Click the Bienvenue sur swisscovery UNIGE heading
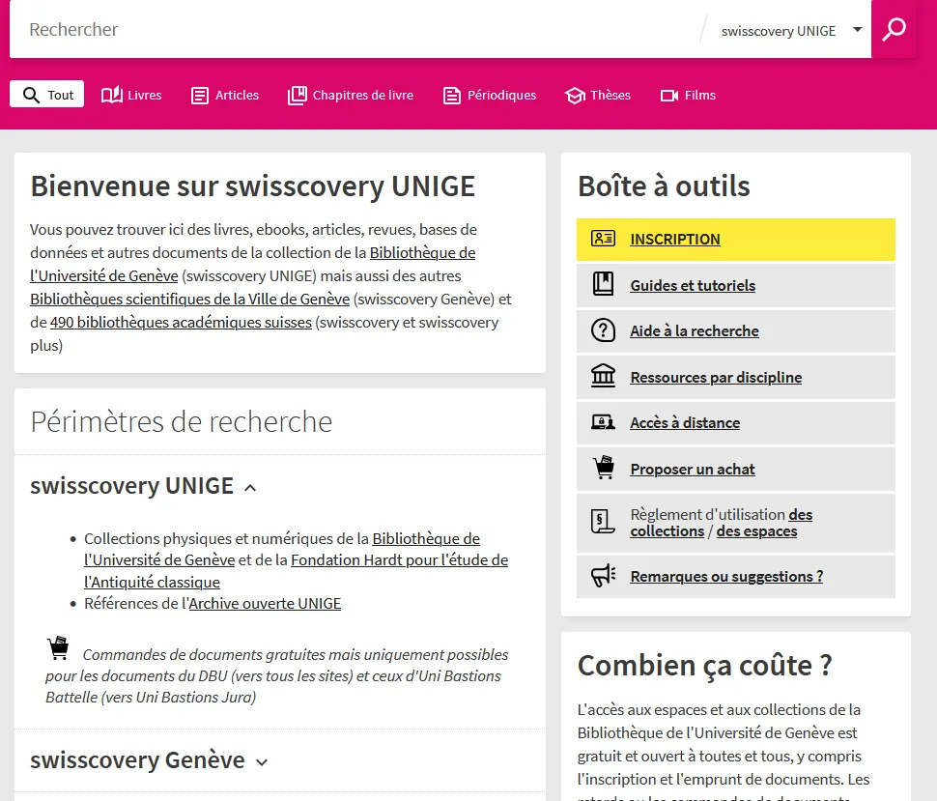 click(x=253, y=186)
